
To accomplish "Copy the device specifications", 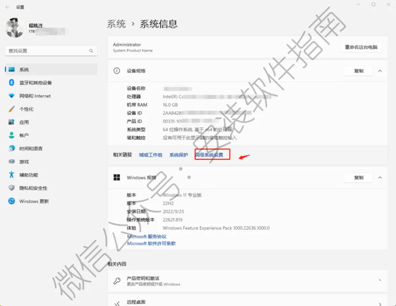I will pos(359,71).
